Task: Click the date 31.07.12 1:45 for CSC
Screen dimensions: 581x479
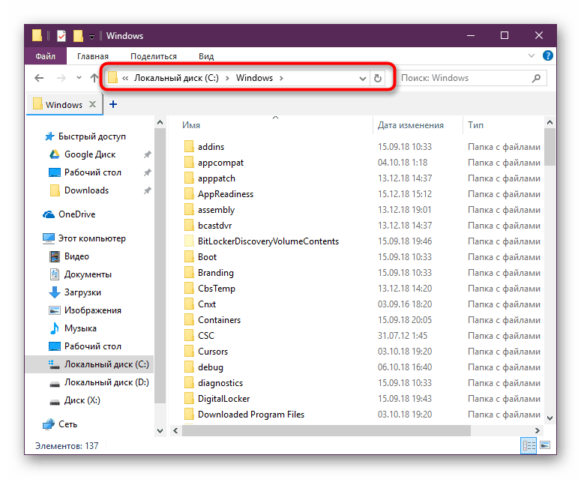Action: 403,336
